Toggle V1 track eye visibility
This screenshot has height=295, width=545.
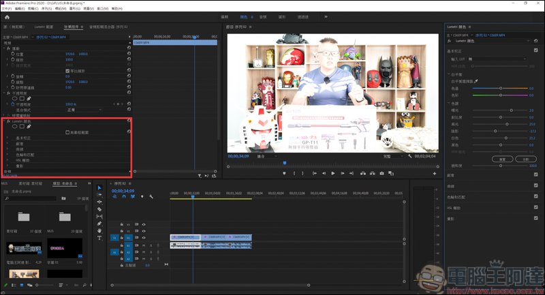pos(143,237)
